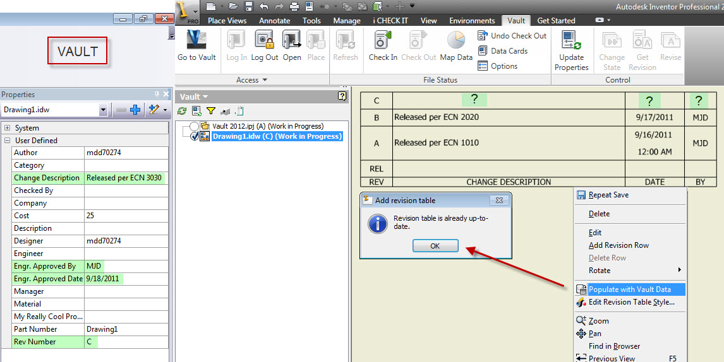Click the Change Description value field
This screenshot has width=724, height=362.
point(126,178)
